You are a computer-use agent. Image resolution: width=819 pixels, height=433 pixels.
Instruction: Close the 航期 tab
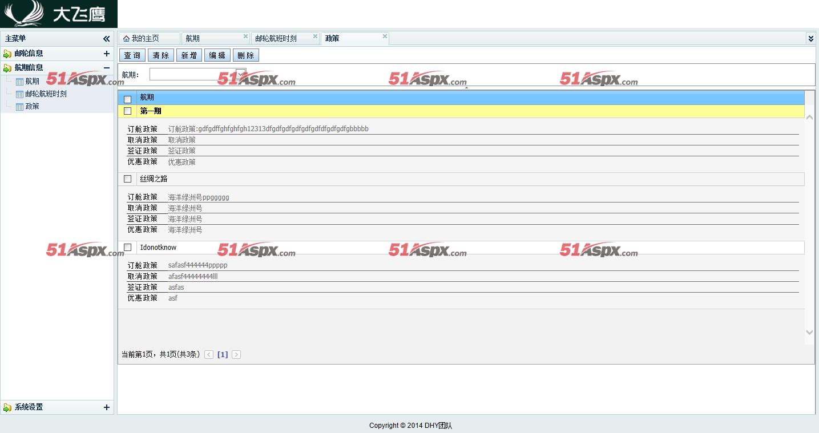[246, 37]
